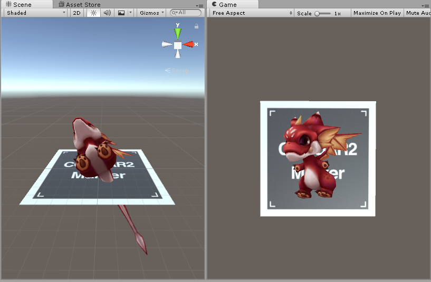Click the Mute Audio button

418,13
